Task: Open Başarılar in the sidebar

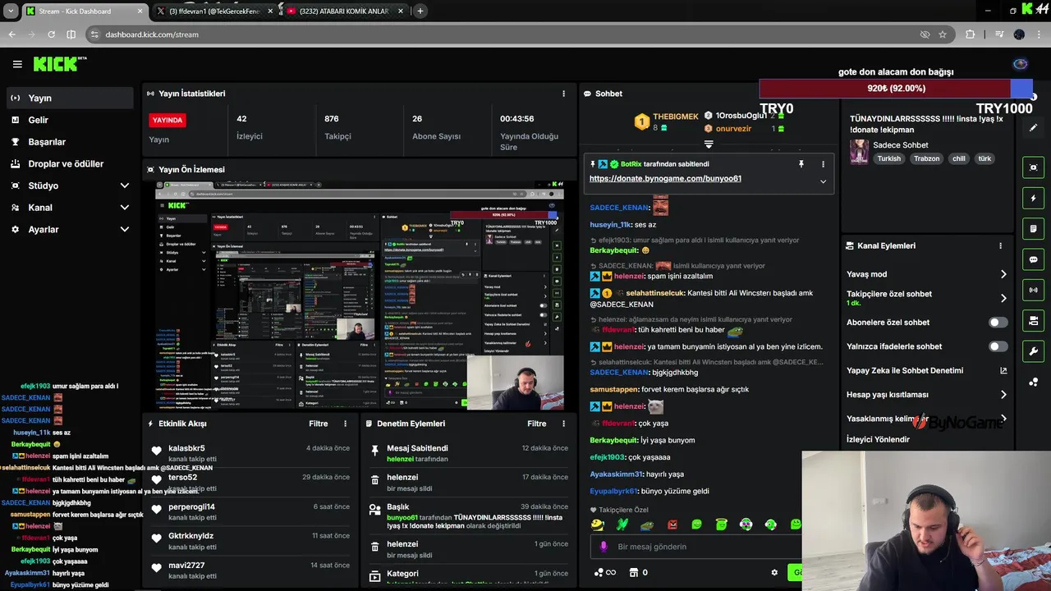Action: tap(69, 142)
